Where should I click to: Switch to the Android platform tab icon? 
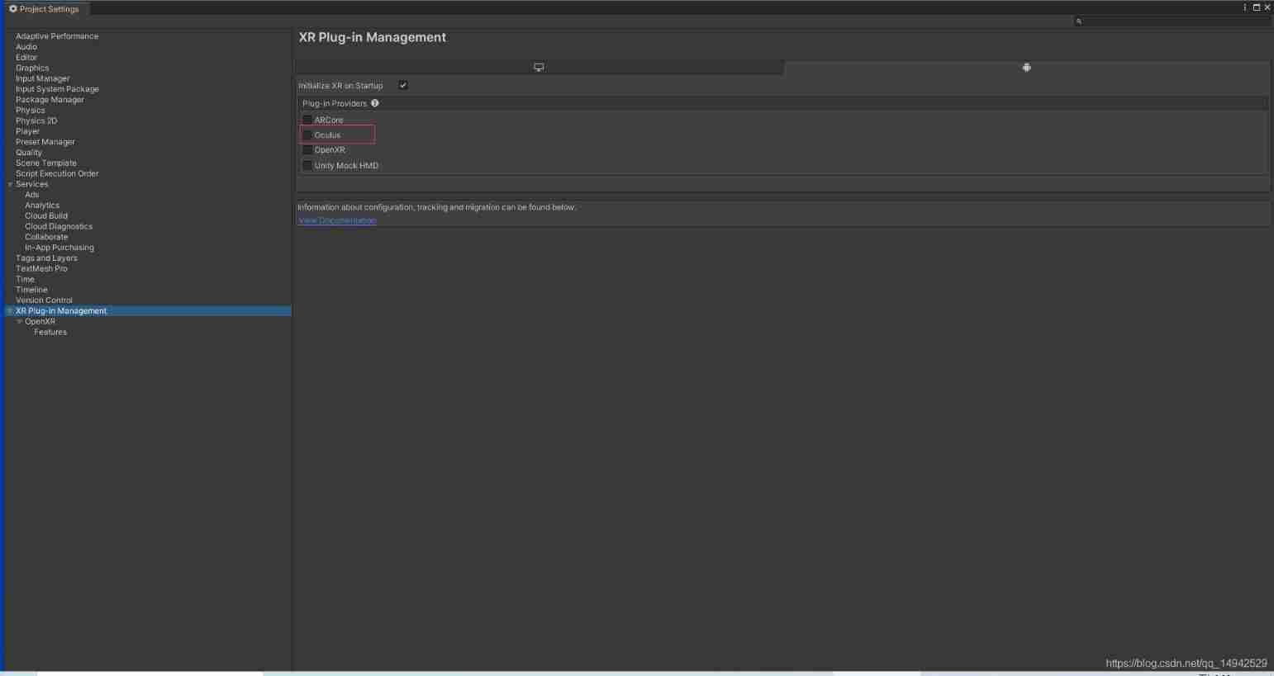pyautogui.click(x=1026, y=68)
